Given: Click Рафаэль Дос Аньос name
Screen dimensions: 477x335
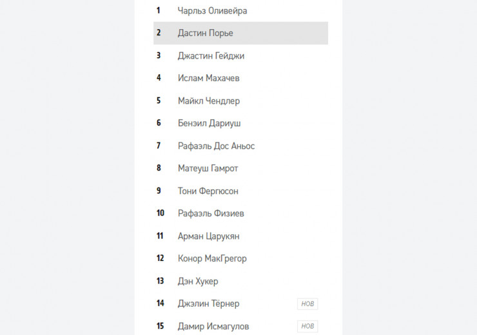Looking at the screenshot, I should [216, 146].
